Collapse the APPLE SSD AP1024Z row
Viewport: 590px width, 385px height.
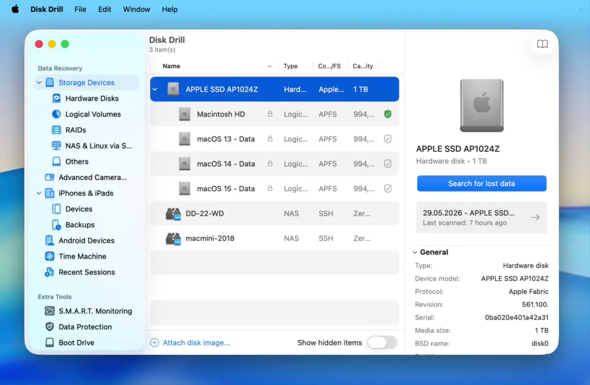click(155, 89)
